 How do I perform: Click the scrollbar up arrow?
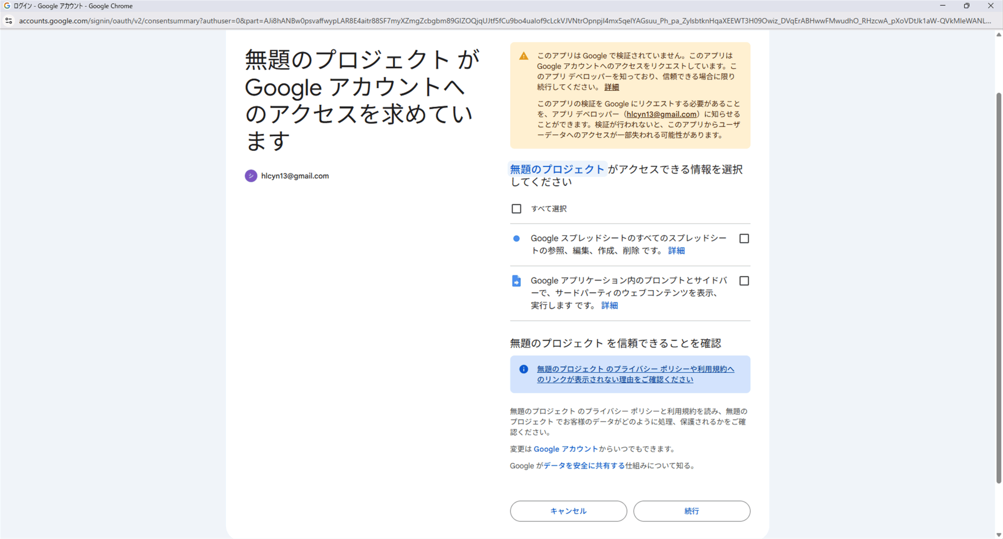pos(999,35)
